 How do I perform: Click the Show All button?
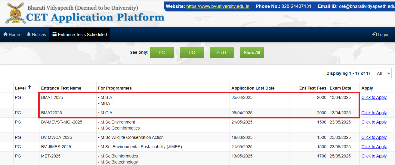pos(252,53)
